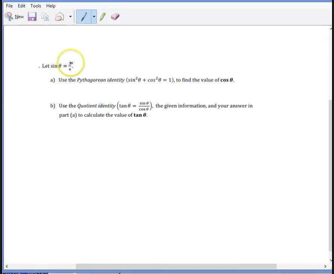Open the Tools menu
Screen dimensions: 334x274
click(x=36, y=6)
